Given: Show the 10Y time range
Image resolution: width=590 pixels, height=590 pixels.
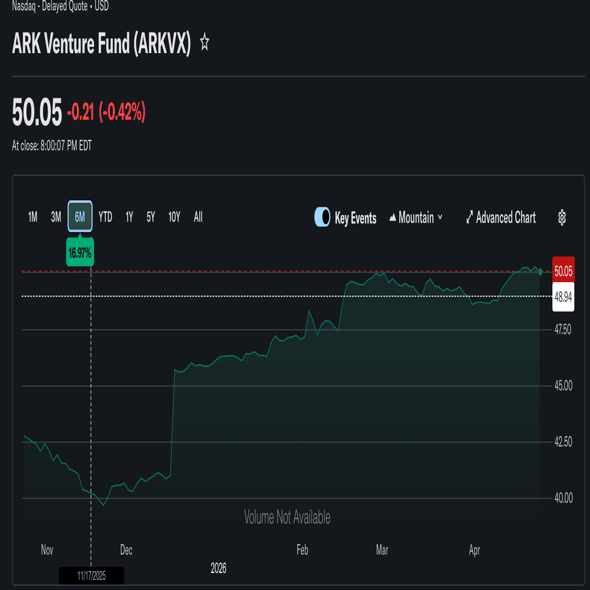Looking at the screenshot, I should click(175, 217).
